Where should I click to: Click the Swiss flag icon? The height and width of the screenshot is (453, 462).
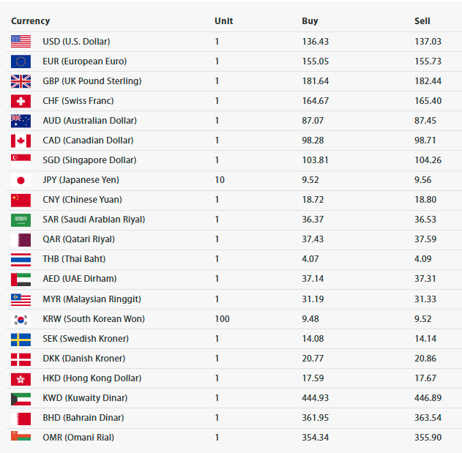click(x=21, y=101)
